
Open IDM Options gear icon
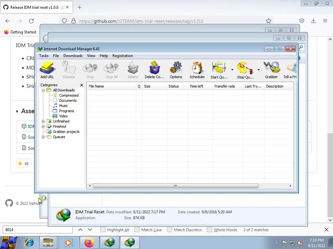coord(176,70)
